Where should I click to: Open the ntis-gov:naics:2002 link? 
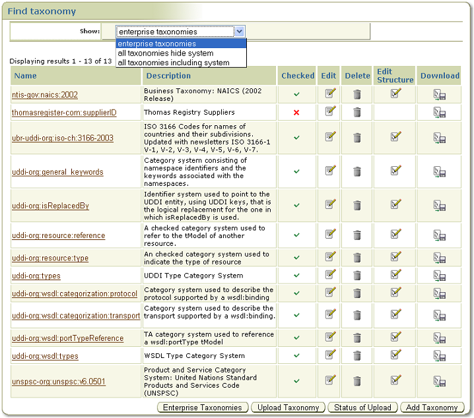tap(45, 95)
